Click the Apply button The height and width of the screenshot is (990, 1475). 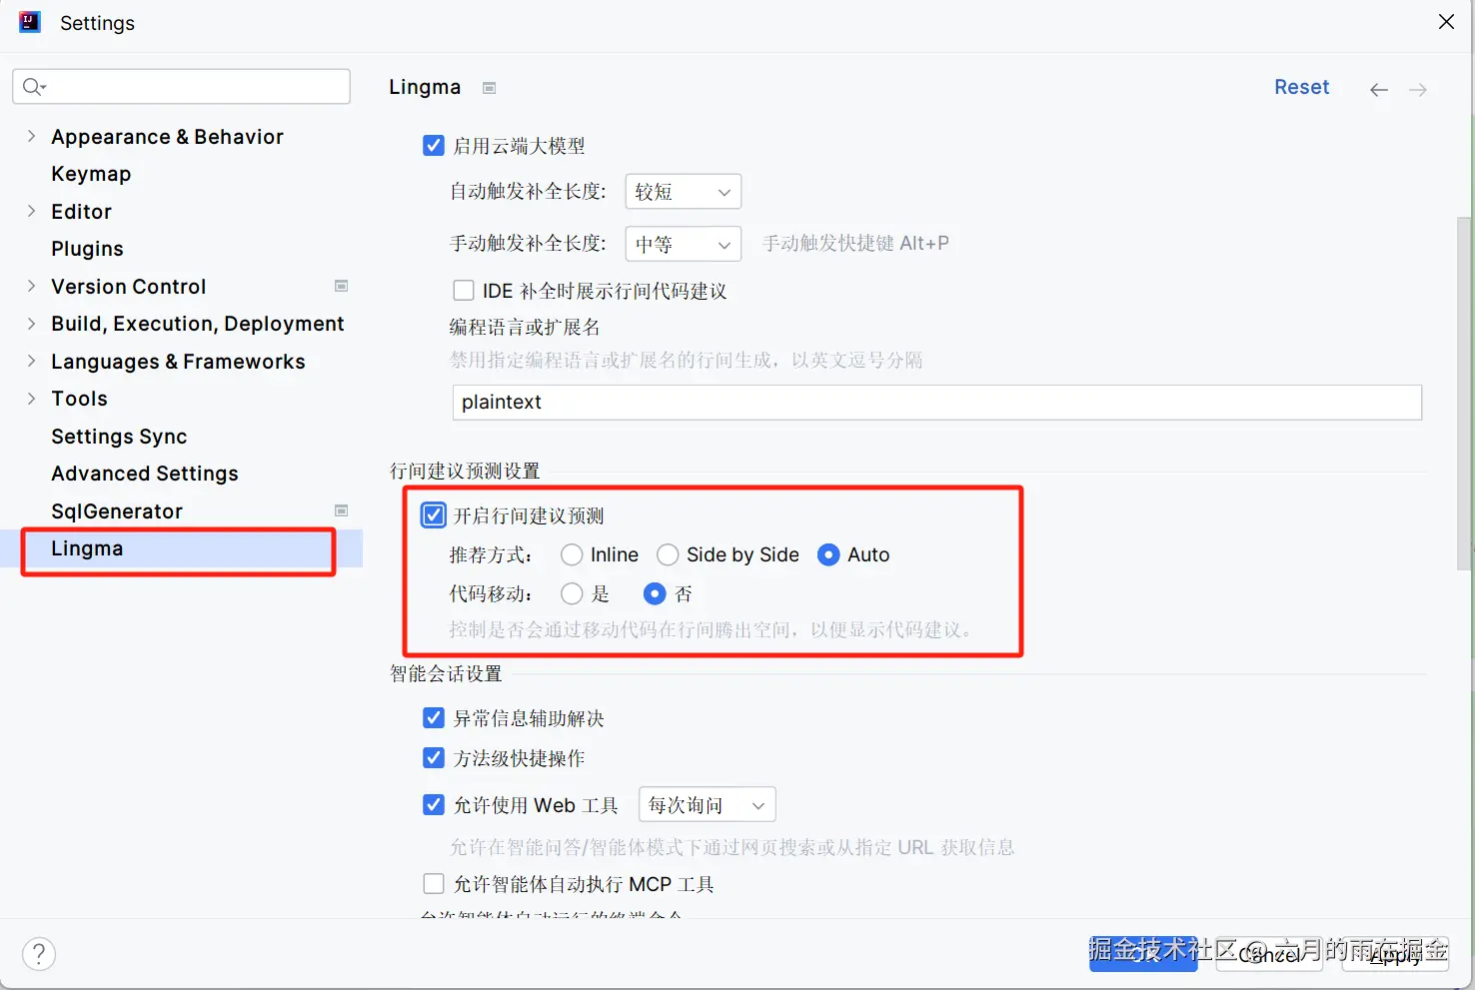pos(1395,954)
